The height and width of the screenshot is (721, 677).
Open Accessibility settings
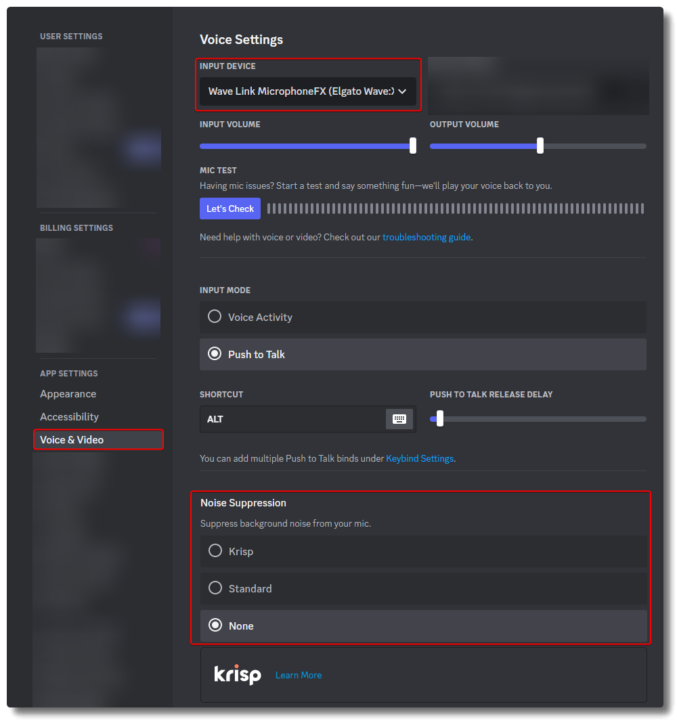[70, 417]
